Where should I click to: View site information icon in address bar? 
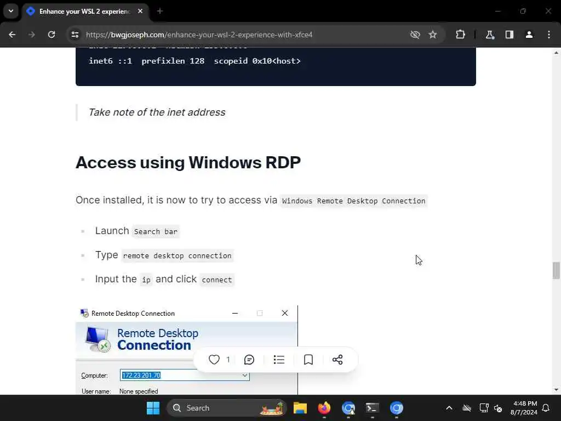click(x=75, y=35)
